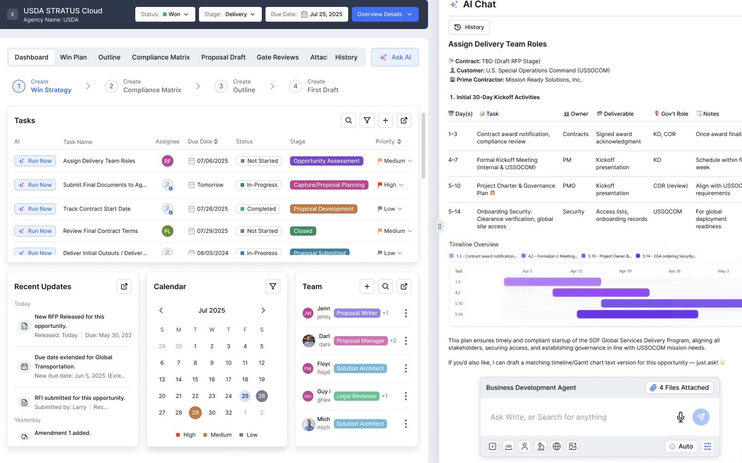Activate microphone voice input in chat
742x463 pixels.
pyautogui.click(x=681, y=417)
